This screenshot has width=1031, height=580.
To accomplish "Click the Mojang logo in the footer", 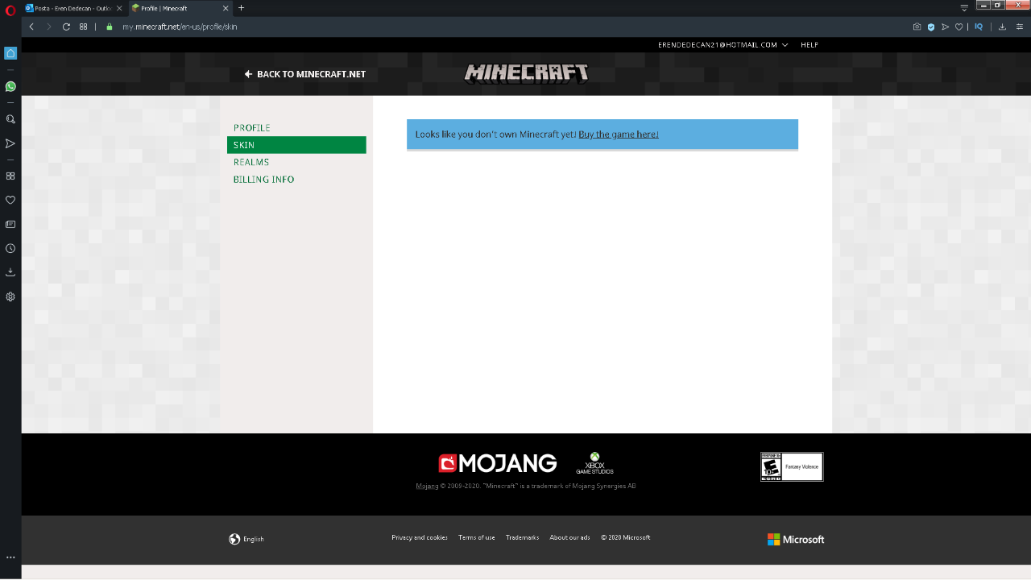I will pos(498,463).
